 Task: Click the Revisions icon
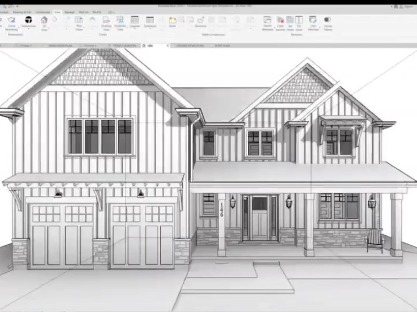pos(200,22)
